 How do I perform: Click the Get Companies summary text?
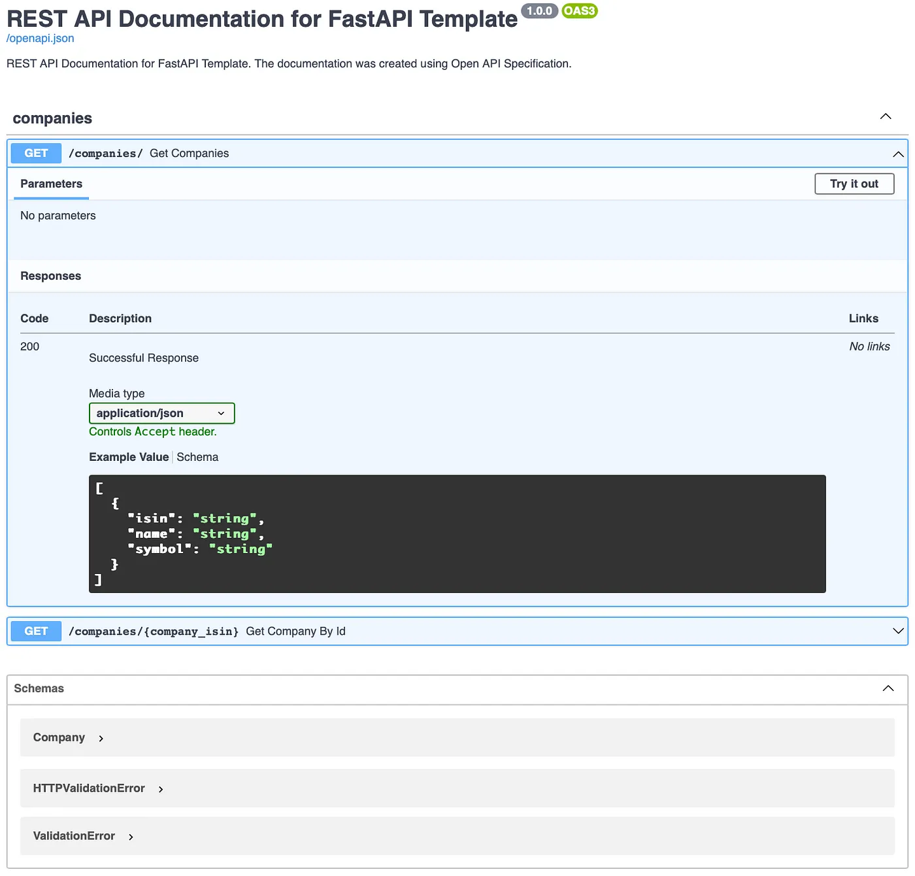pyautogui.click(x=190, y=154)
